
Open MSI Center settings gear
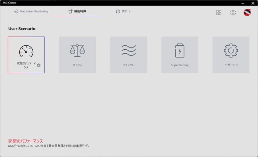[233, 13]
